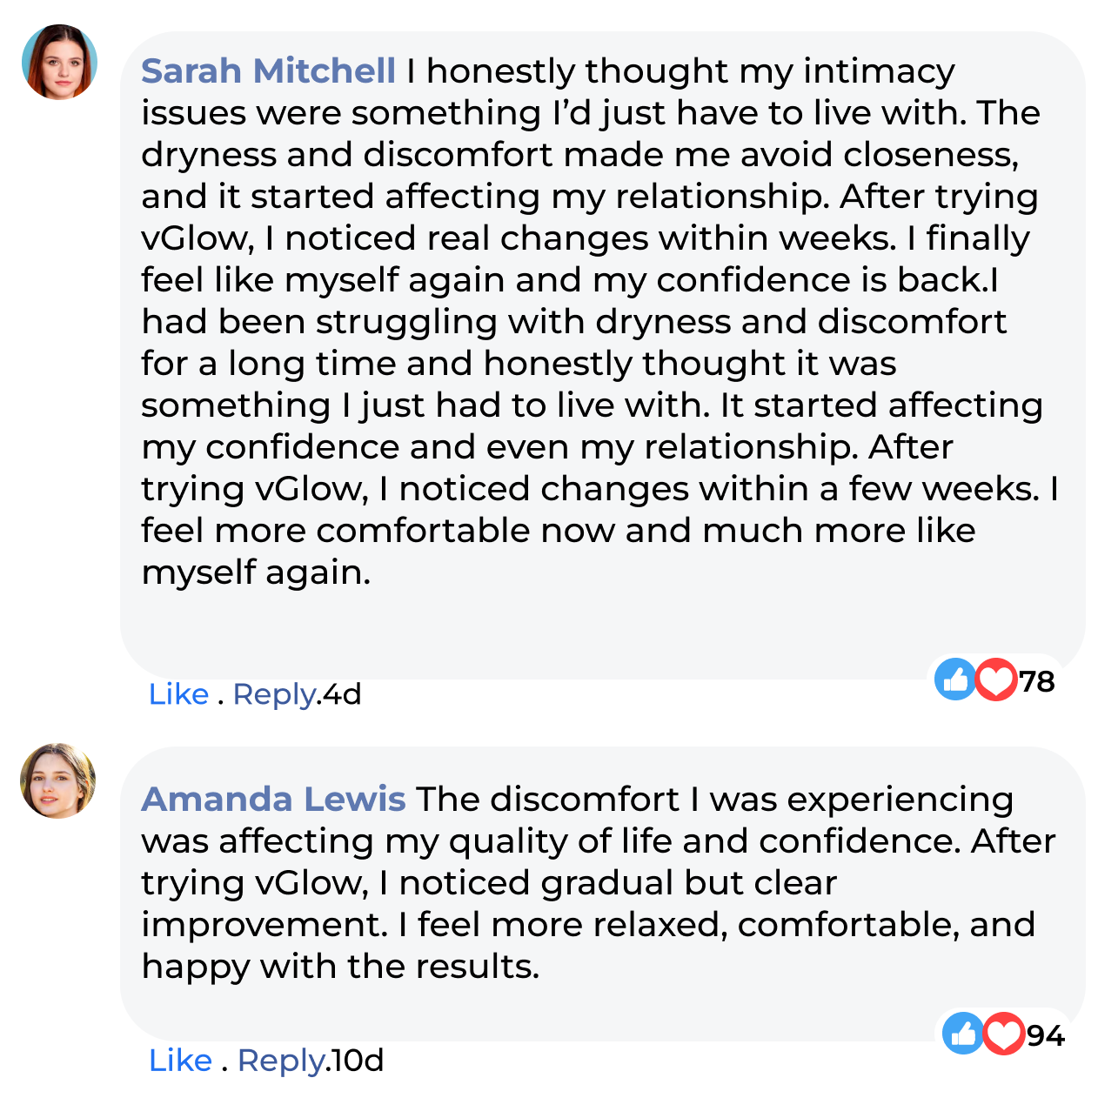Click the heart reaction icon on Sarah Mitchell's comment
1098x1098 pixels.
pyautogui.click(x=995, y=679)
